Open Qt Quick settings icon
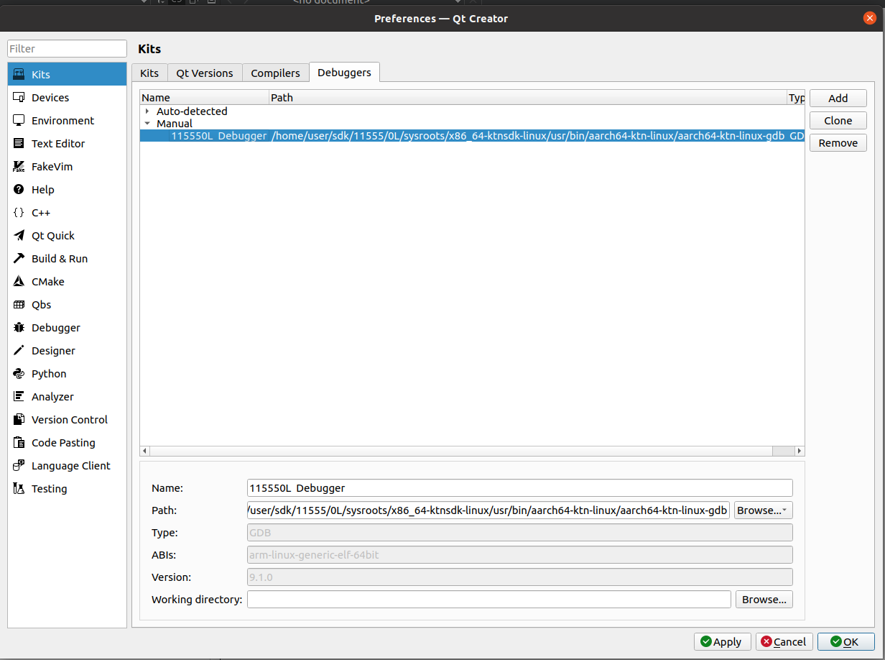This screenshot has height=660, width=885. 19,236
